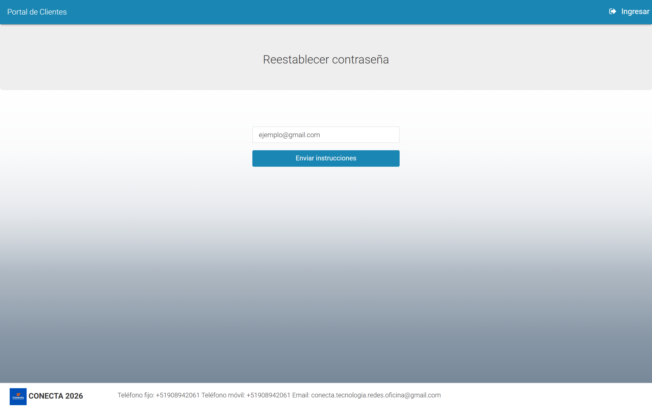Click the Conecta logo in the footer

[18, 396]
